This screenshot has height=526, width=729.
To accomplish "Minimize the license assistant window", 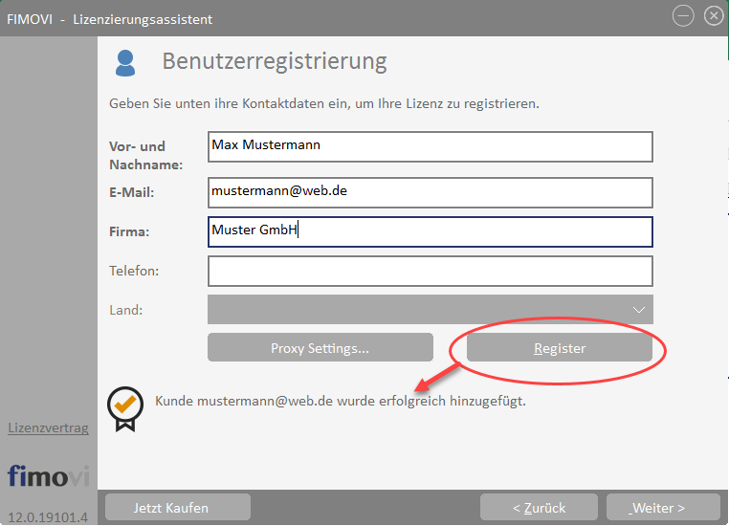I will click(683, 16).
